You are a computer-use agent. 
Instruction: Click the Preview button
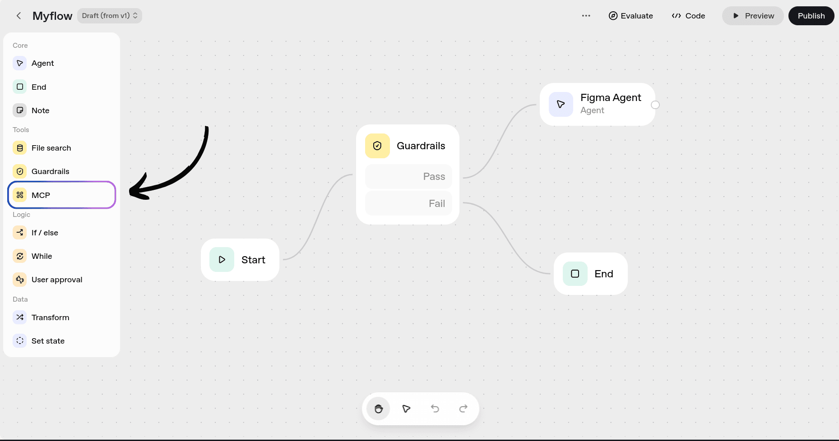(753, 16)
